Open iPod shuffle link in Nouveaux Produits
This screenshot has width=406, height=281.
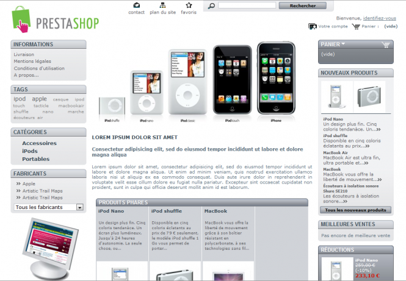pyautogui.click(x=335, y=136)
